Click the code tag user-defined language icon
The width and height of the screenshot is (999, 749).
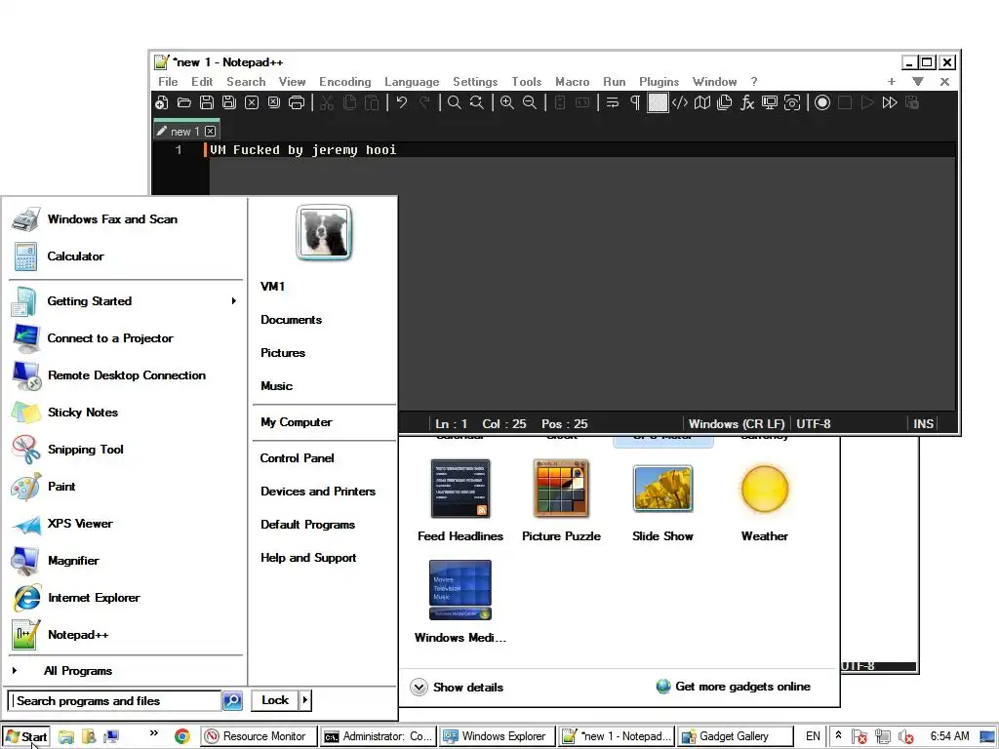(680, 102)
